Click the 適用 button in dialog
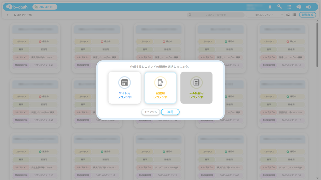321x180 pixels. tap(170, 112)
